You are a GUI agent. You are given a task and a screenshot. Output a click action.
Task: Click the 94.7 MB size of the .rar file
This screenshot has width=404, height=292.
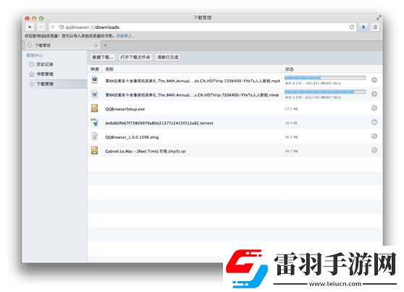(291, 151)
